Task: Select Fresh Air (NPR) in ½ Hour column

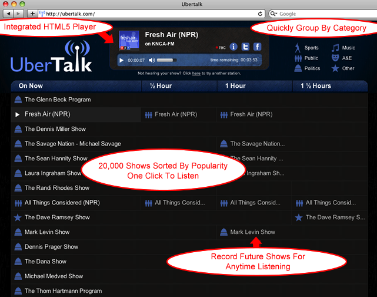Action: (x=176, y=114)
